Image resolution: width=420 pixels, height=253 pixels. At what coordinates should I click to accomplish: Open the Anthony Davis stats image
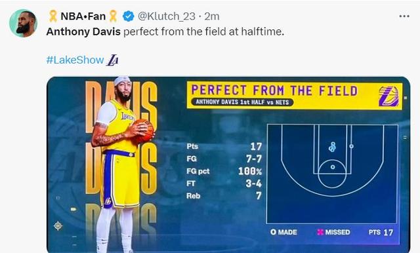(x=228, y=165)
